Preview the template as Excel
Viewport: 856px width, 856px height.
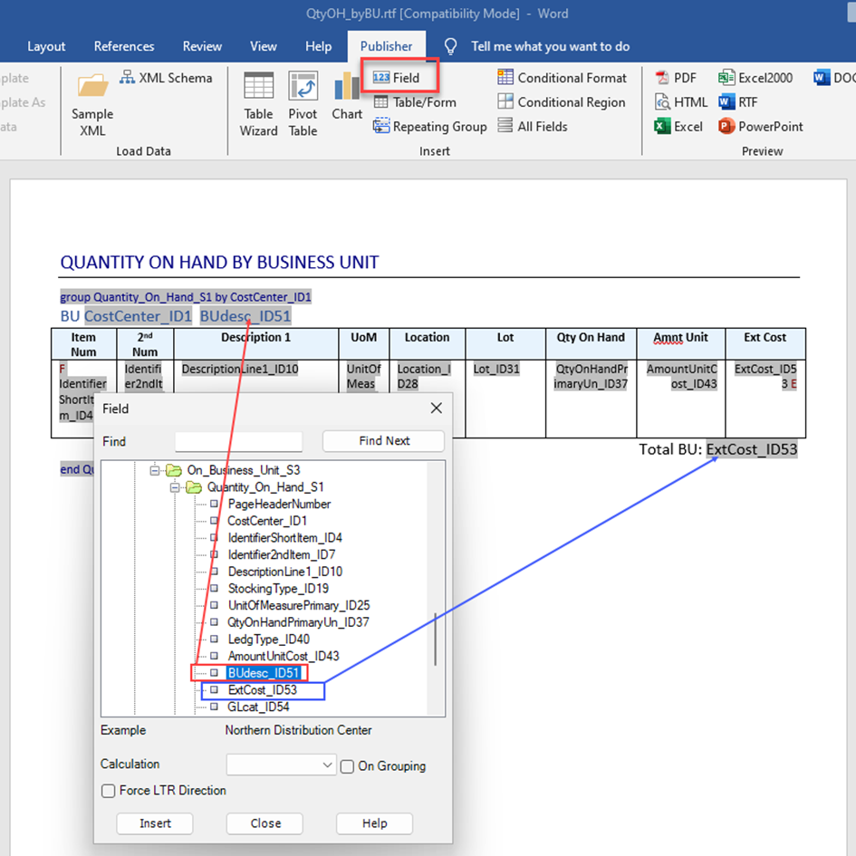coord(678,127)
